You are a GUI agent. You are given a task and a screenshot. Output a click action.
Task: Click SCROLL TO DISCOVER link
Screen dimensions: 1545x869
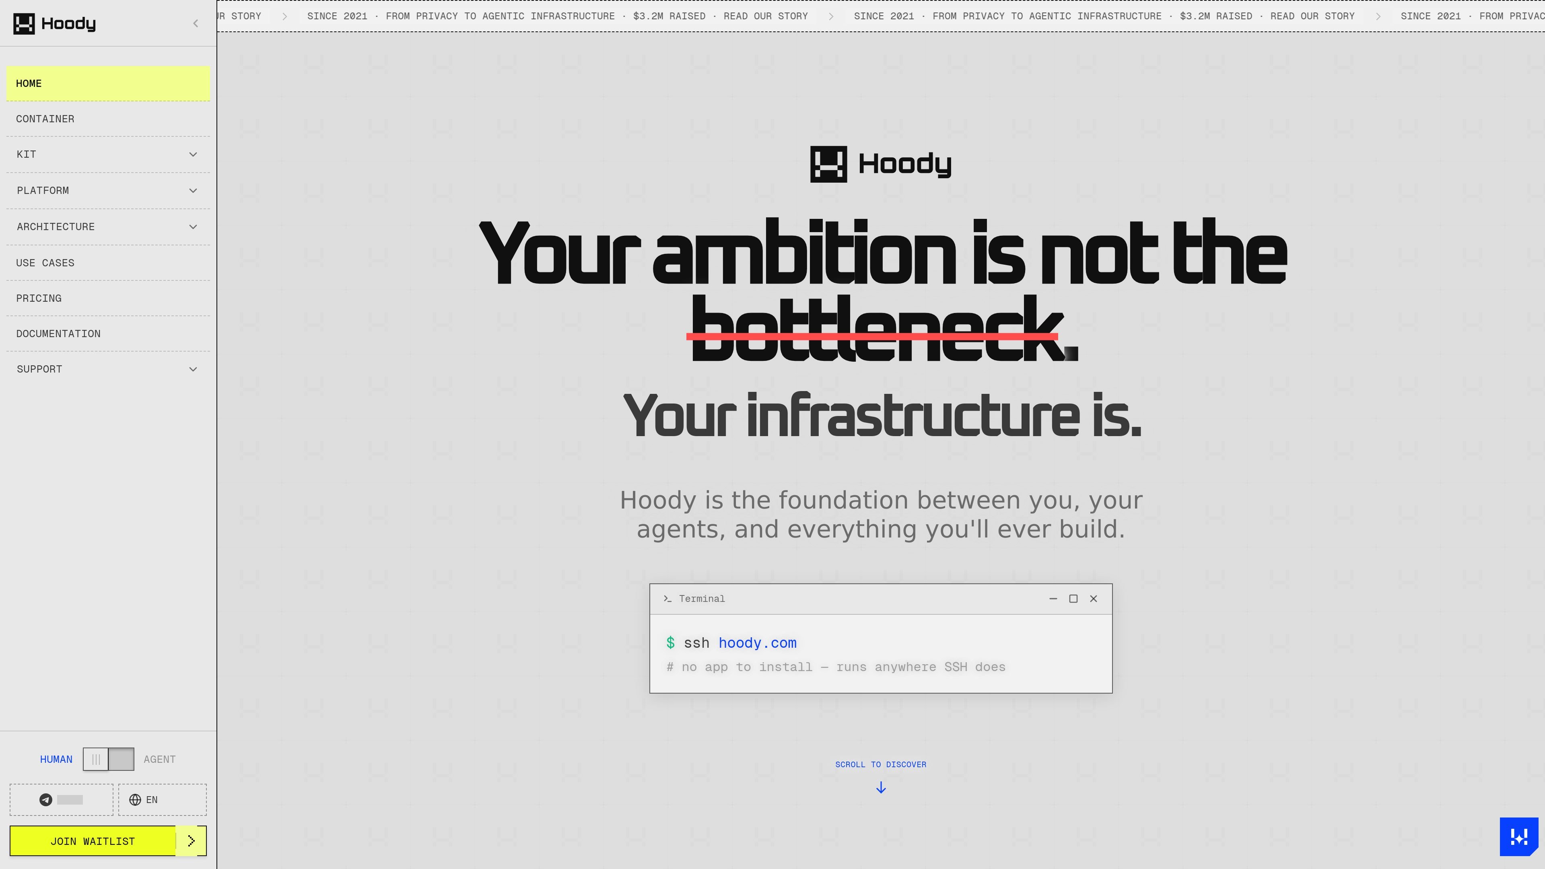tap(880, 765)
